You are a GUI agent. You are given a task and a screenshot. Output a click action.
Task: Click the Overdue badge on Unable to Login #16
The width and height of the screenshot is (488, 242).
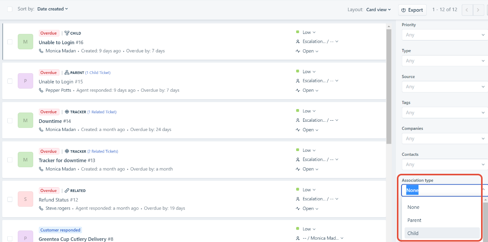[x=49, y=33]
